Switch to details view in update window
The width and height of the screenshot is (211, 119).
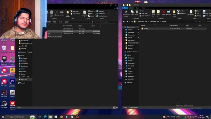click(114, 108)
